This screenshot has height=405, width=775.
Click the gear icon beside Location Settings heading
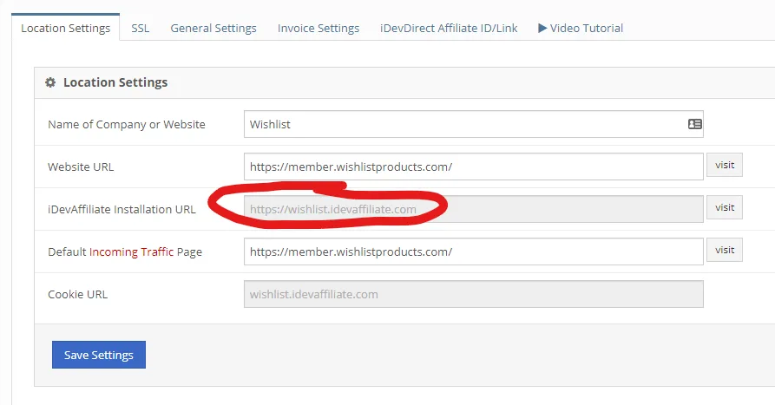(50, 82)
